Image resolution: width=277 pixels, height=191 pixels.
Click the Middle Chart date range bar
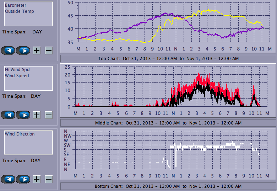pos(168,123)
